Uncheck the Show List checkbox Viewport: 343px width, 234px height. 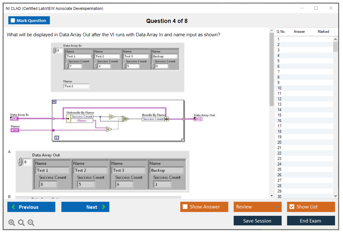tap(292, 207)
